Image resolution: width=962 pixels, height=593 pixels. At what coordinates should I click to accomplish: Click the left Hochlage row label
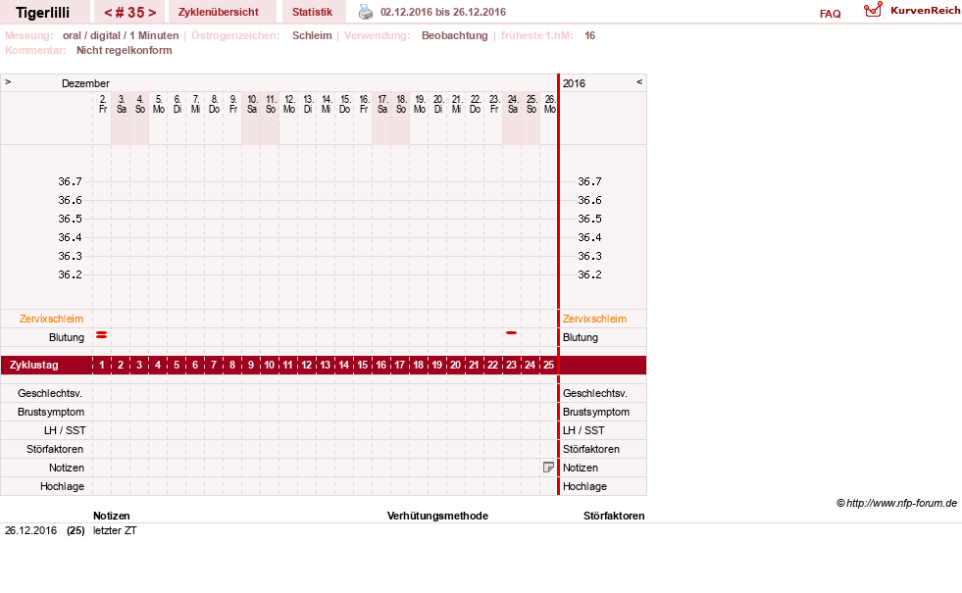tap(62, 486)
